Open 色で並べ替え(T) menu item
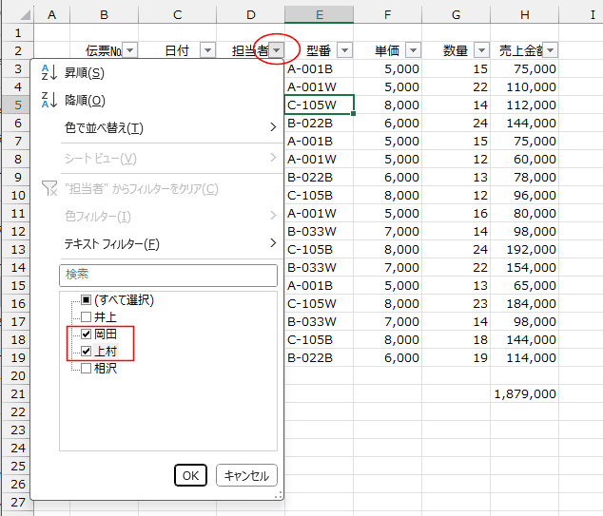 [157, 127]
